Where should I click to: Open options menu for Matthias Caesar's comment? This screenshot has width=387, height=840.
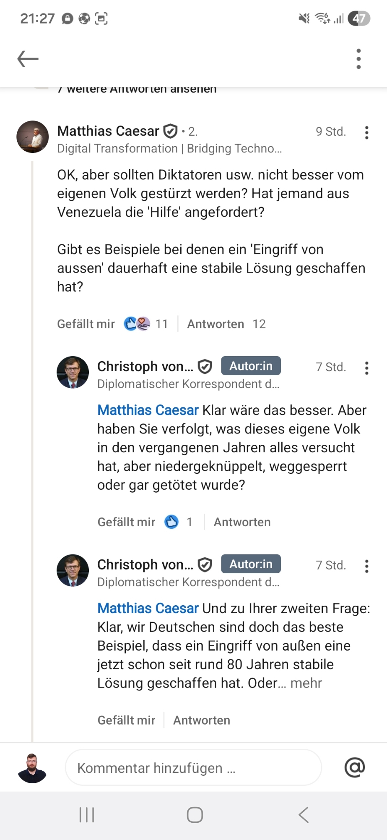pos(366,132)
